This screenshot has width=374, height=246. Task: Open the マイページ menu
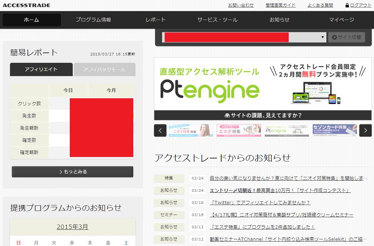click(x=342, y=20)
